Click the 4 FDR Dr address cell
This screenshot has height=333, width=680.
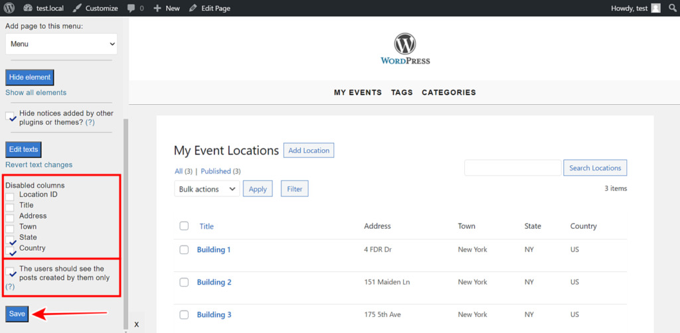coord(379,249)
